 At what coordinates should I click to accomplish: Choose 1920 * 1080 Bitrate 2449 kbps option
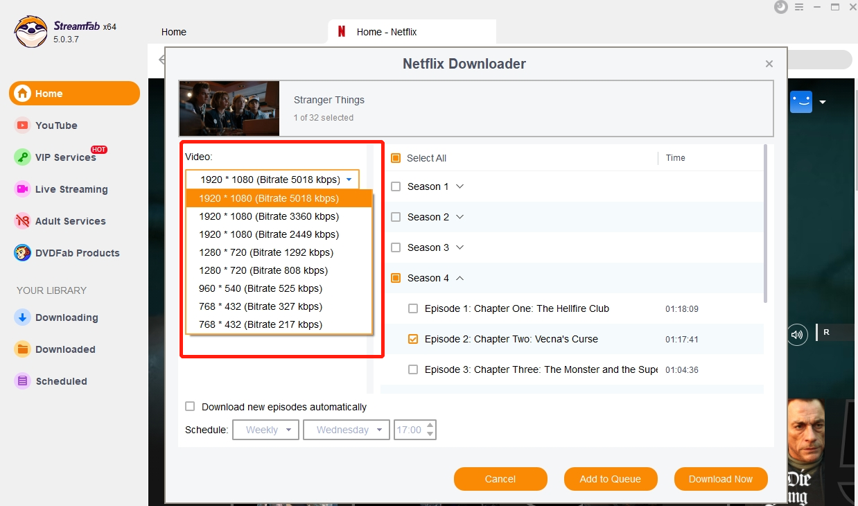pyautogui.click(x=279, y=234)
